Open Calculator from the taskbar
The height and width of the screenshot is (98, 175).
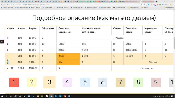click(x=24, y=96)
